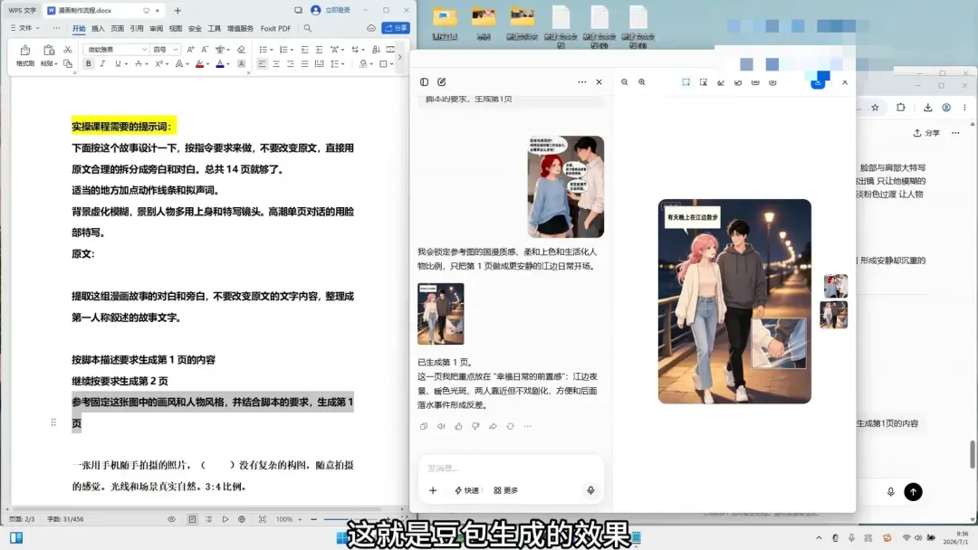Click the read aloud speaker icon
The height and width of the screenshot is (550, 978).
coord(441,426)
